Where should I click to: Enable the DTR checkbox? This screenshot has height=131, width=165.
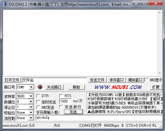coord(38,96)
